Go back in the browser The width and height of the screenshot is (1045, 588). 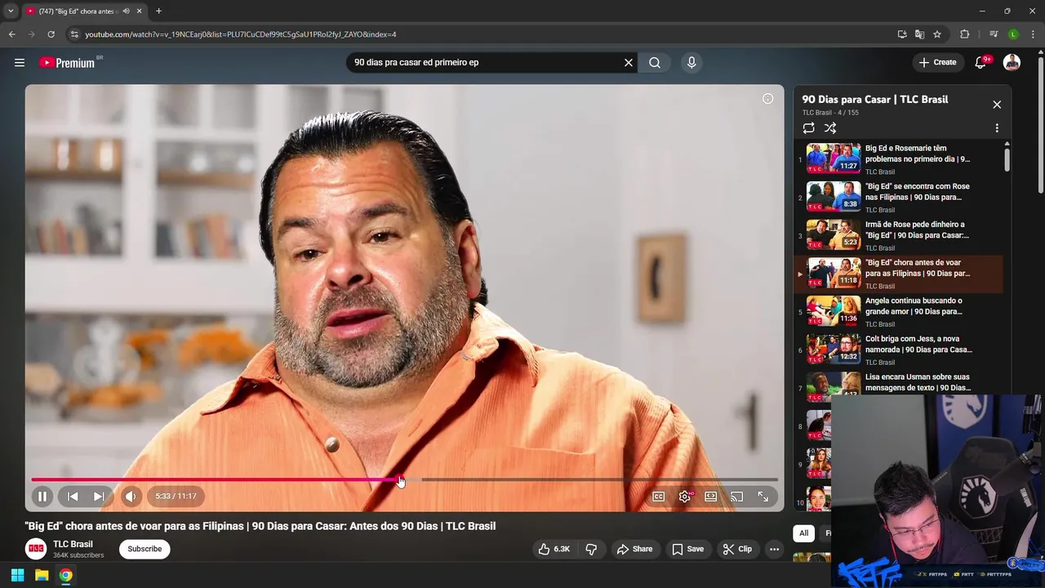coord(11,34)
